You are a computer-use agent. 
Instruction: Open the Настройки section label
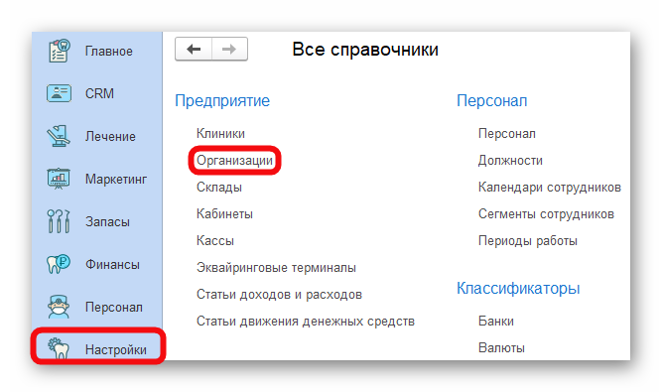[116, 349]
